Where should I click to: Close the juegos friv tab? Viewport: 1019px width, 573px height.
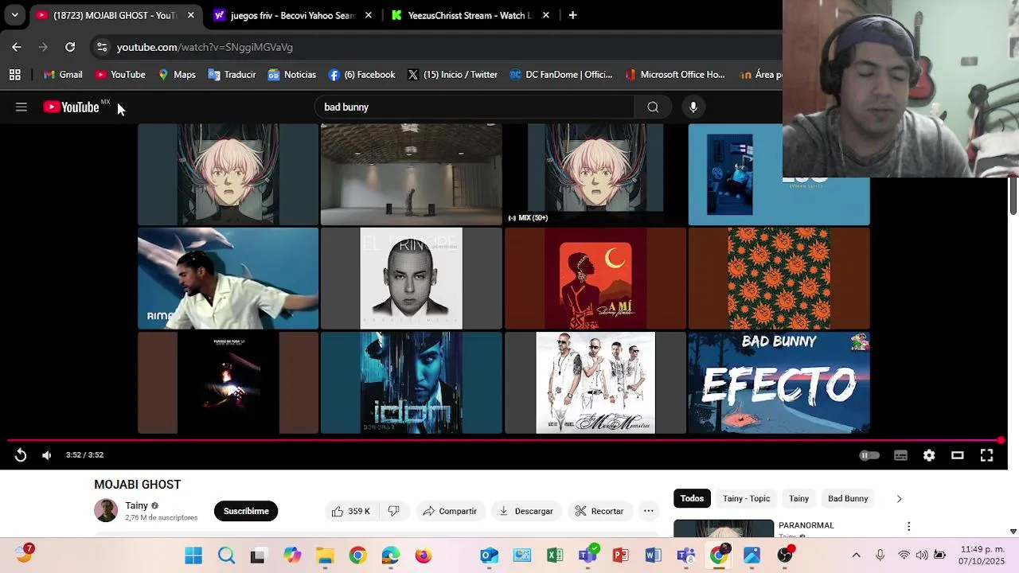(368, 15)
